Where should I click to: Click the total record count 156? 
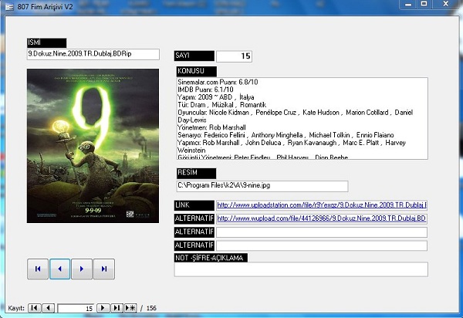151,308
